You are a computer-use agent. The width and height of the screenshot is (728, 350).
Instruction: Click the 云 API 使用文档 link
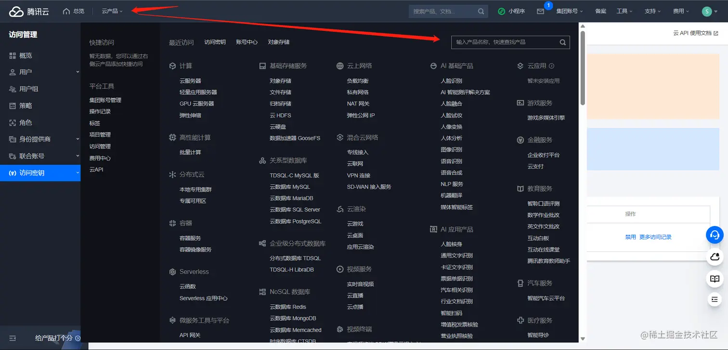[695, 33]
